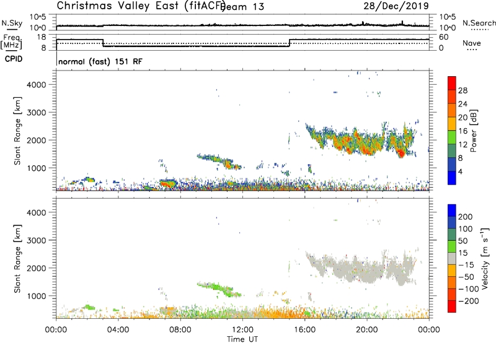Click the '-50' label on velocity color bar
Image resolution: width=496 pixels, height=343 pixels.
tap(466, 277)
